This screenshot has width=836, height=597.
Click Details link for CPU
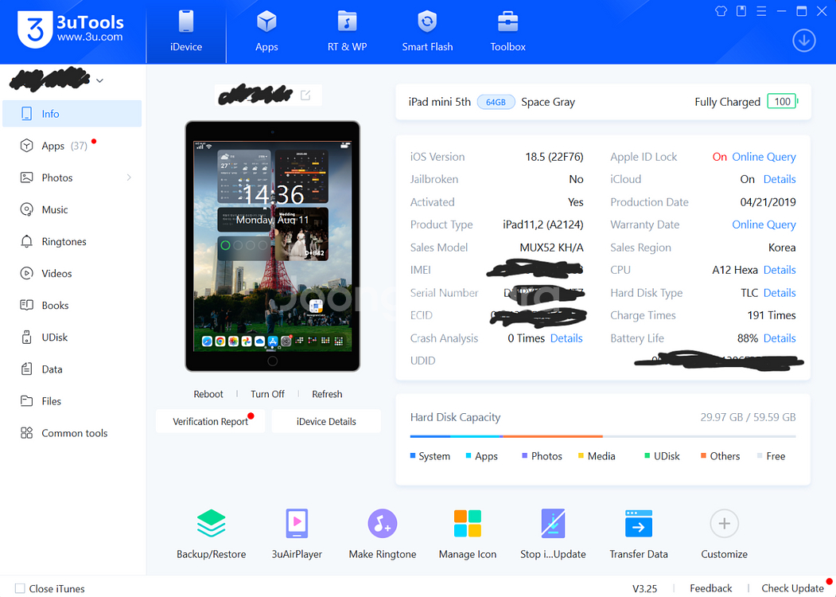pyautogui.click(x=780, y=270)
